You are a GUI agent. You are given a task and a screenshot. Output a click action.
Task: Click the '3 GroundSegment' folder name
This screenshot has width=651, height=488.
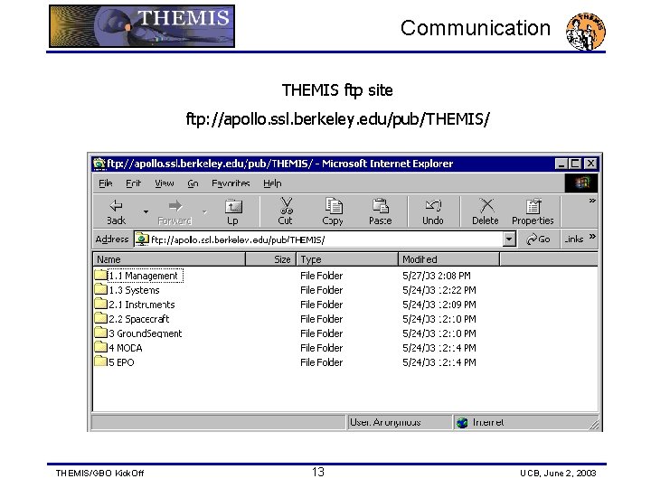146,333
